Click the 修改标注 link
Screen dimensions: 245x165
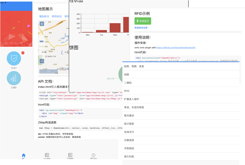[57, 16]
